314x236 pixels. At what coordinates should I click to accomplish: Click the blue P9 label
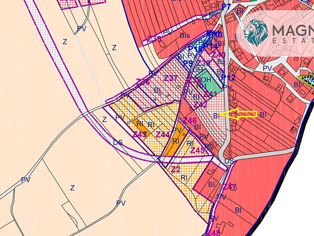(x=188, y=63)
